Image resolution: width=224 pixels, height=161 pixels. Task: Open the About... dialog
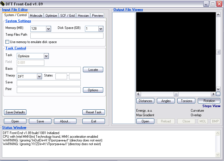click(x=65, y=121)
